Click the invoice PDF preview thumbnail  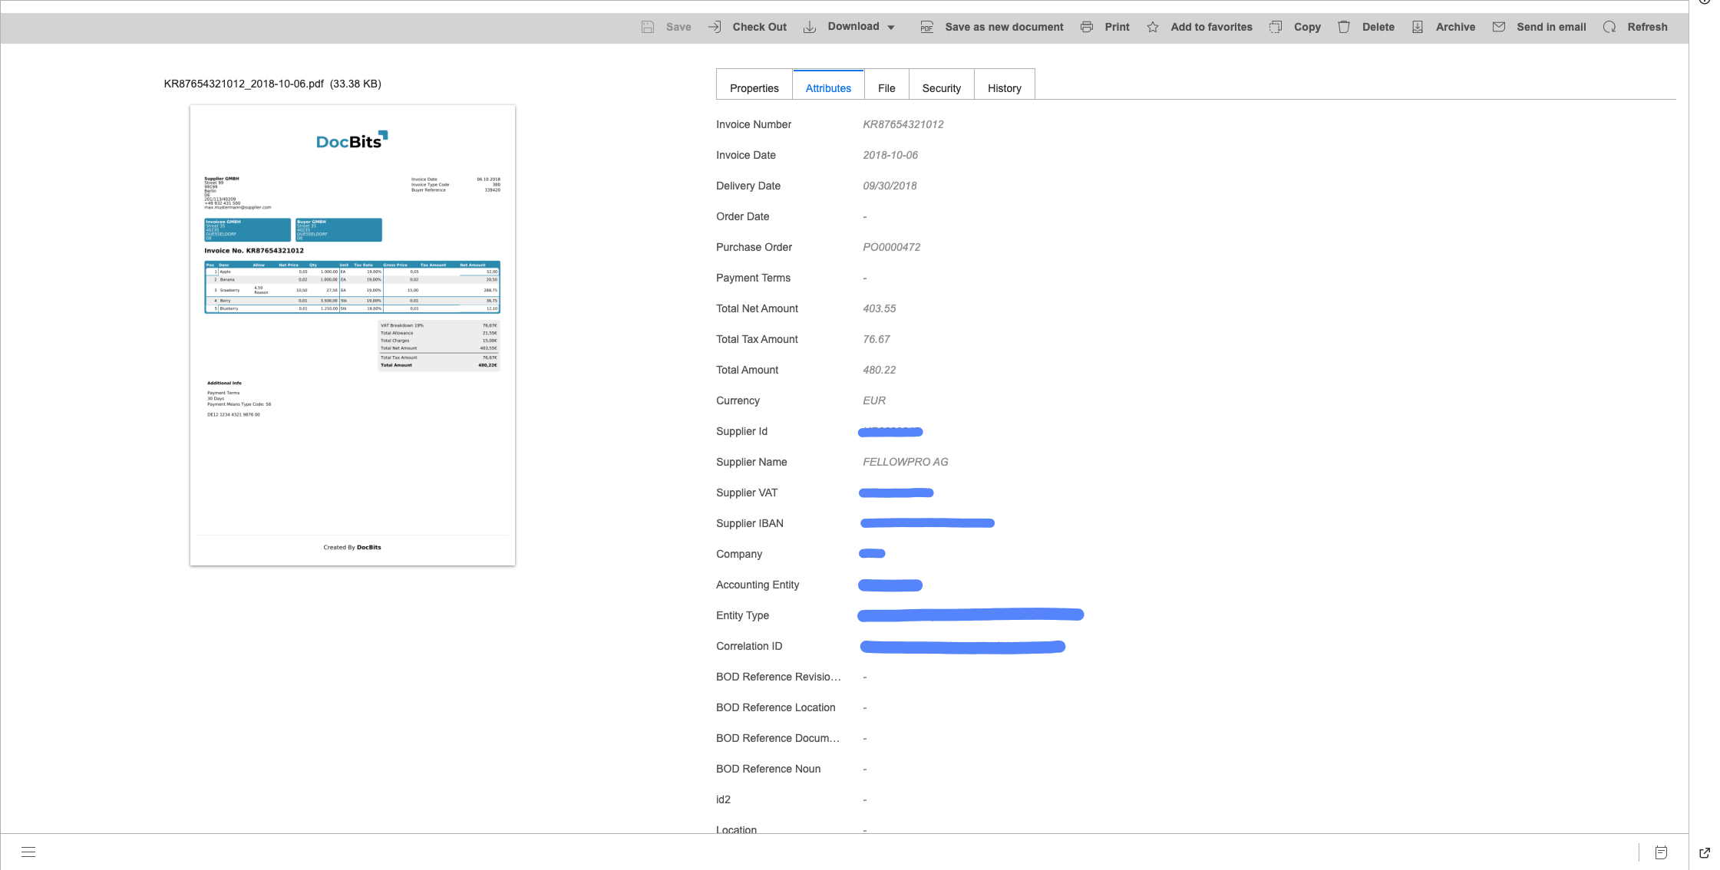(x=352, y=335)
